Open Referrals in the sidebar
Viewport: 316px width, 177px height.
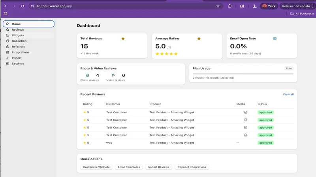coord(28,46)
